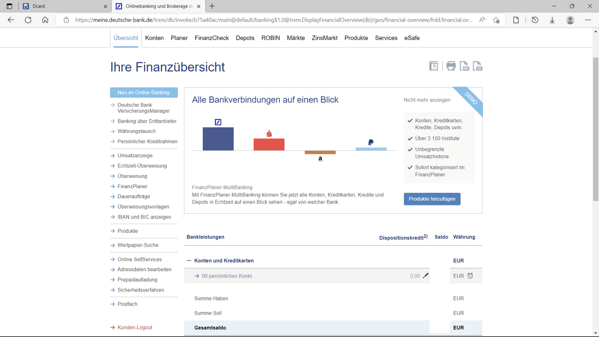View site information lock icon
Viewport: 599px width, 337px height.
pos(66,20)
